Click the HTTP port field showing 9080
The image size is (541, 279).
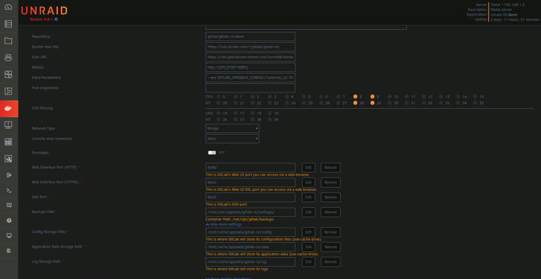250,168
